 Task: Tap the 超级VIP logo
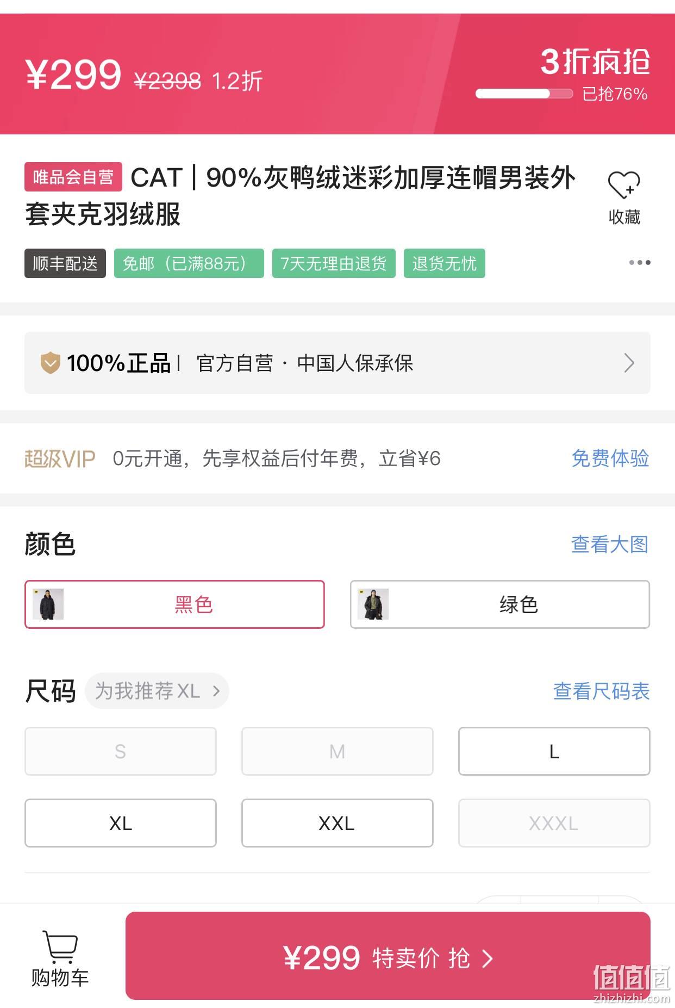pos(60,459)
